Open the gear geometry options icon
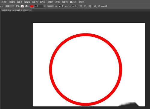The height and width of the screenshot is (109, 150). point(95,6)
